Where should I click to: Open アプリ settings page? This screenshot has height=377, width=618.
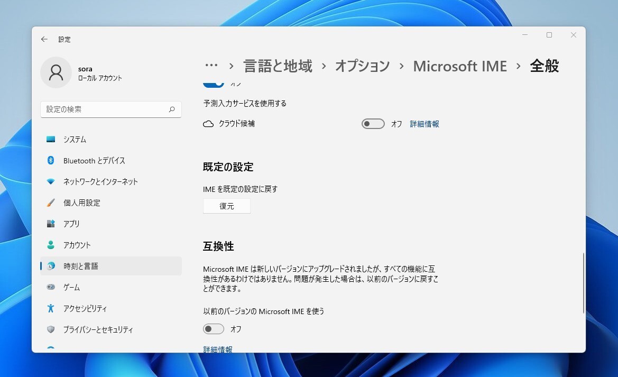[71, 224]
